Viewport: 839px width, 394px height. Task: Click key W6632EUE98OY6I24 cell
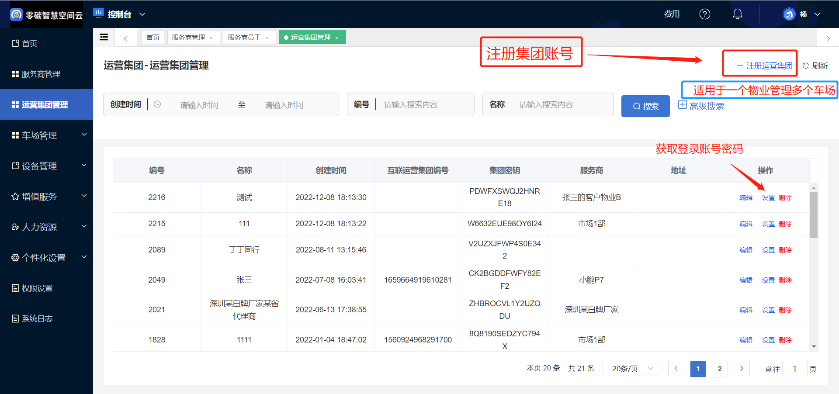tap(504, 224)
